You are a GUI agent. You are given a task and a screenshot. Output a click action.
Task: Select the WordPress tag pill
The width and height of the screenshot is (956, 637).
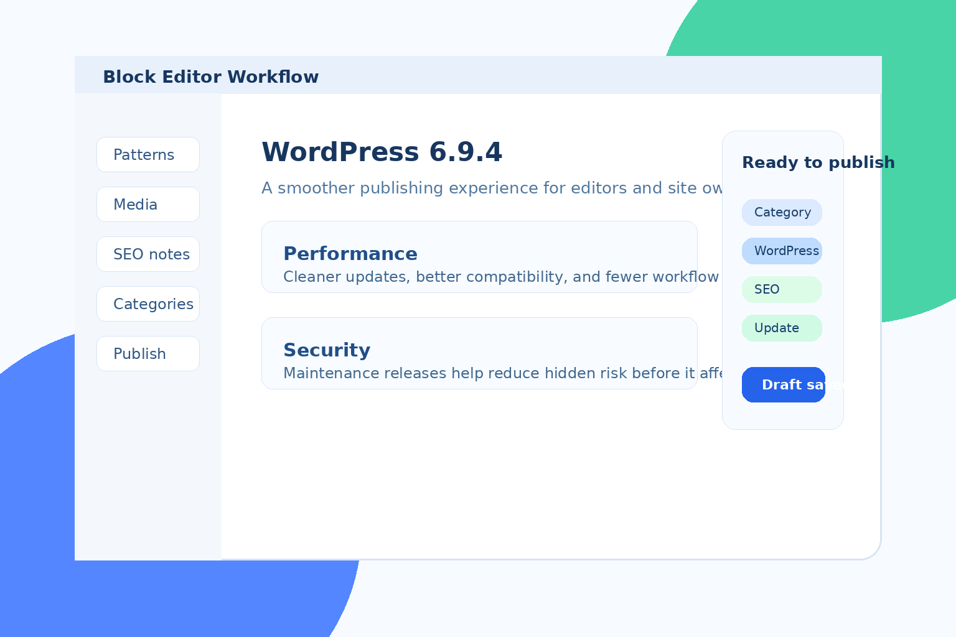(782, 251)
